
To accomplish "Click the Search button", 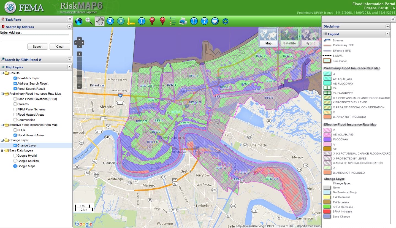I will 37,47.
